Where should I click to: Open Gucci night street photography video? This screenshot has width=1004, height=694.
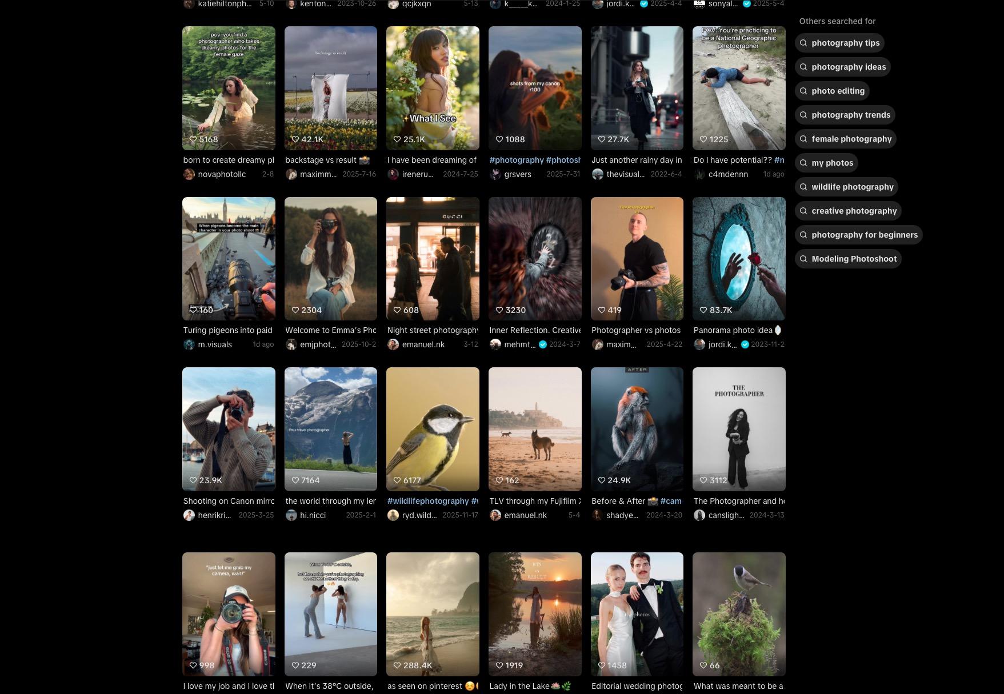433,259
